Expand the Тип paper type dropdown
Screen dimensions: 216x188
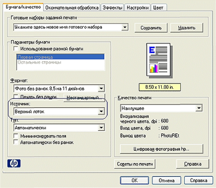pos(101,128)
